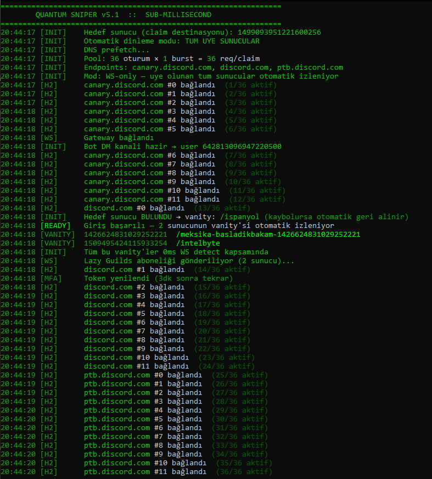Select the '(32/36 aktif)' counter
The height and width of the screenshot is (479, 432).
point(240,437)
